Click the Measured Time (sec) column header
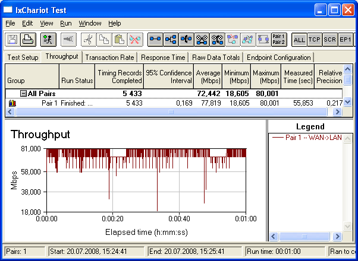 point(298,77)
